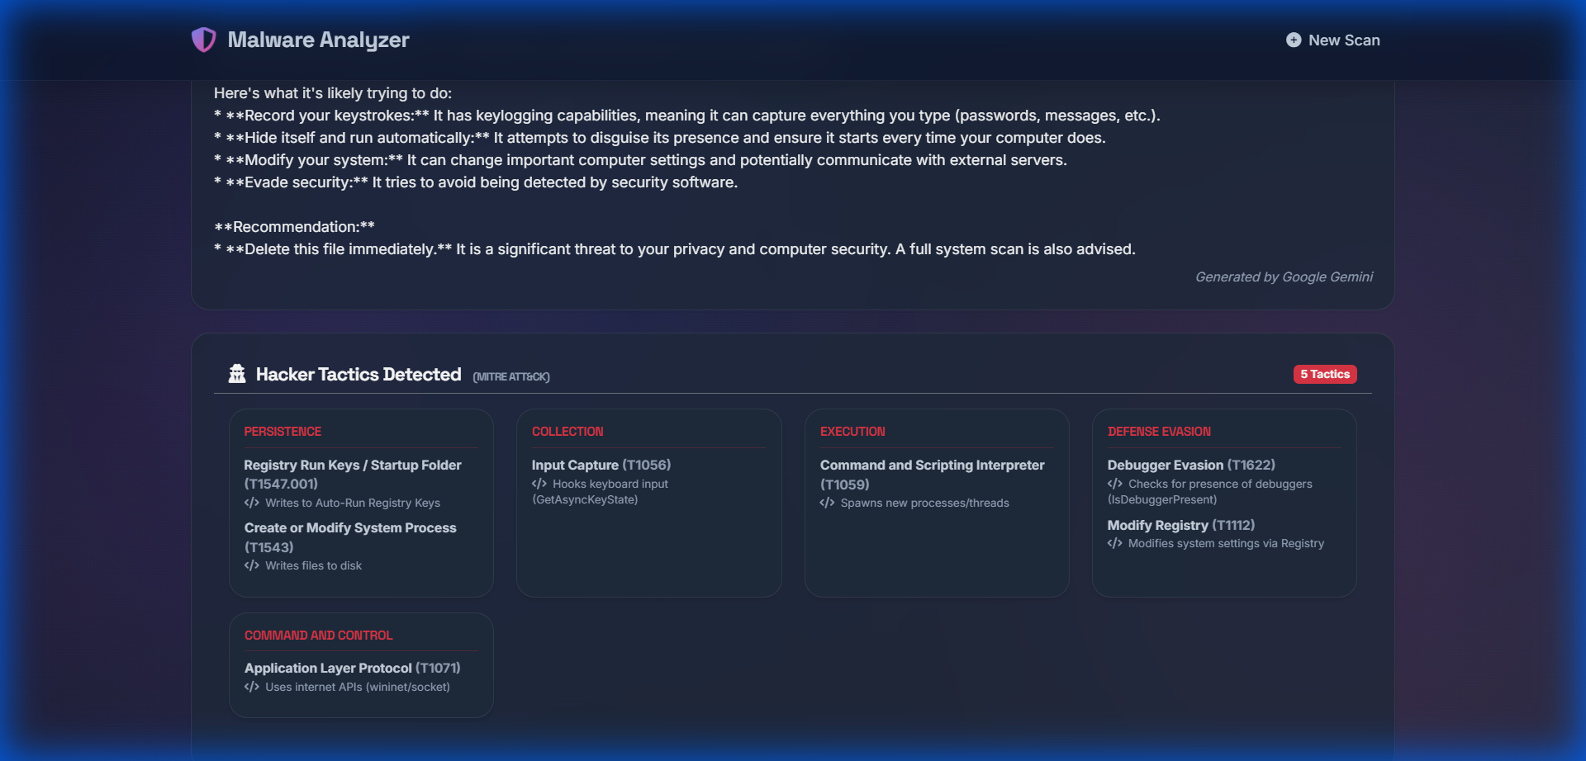1586x761 pixels.
Task: Click code icon next to Checks for presence of debuggers
Action: (x=1115, y=484)
